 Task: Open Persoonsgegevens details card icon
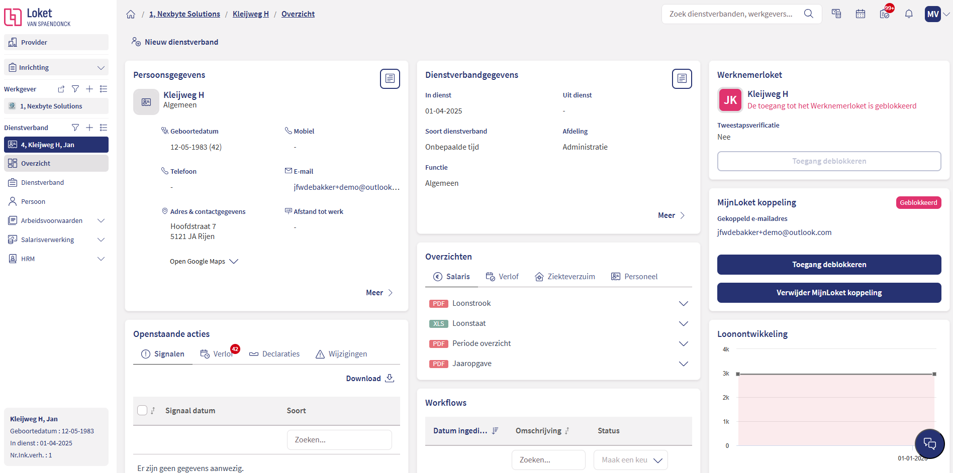[390, 79]
